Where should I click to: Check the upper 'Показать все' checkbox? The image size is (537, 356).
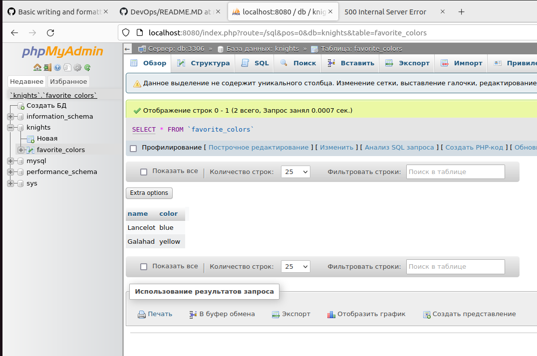pos(144,172)
